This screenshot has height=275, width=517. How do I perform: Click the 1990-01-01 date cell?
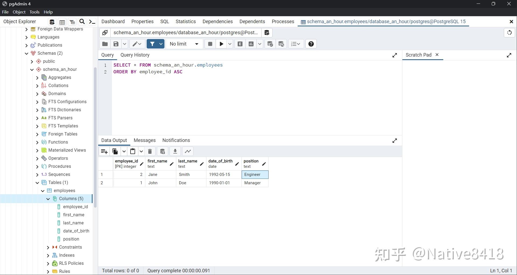point(224,183)
